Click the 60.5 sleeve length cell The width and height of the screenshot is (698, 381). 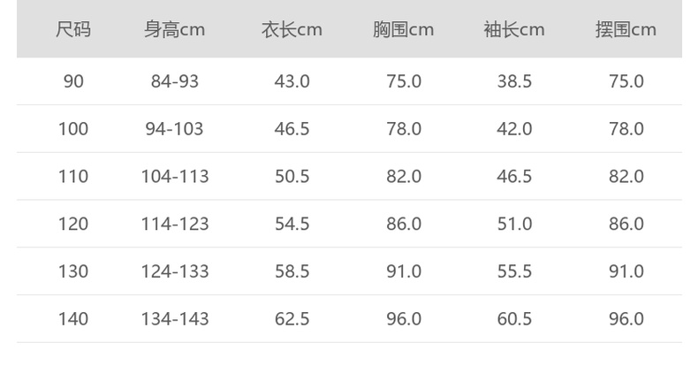click(514, 319)
